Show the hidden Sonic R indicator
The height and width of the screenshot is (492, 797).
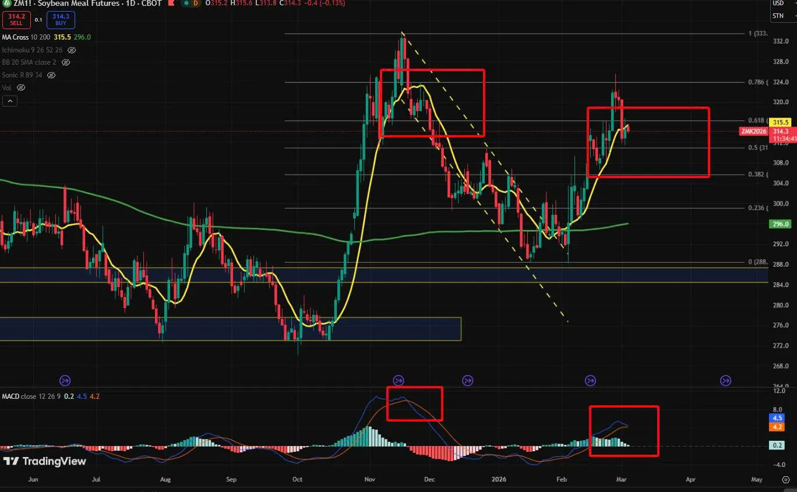[51, 75]
